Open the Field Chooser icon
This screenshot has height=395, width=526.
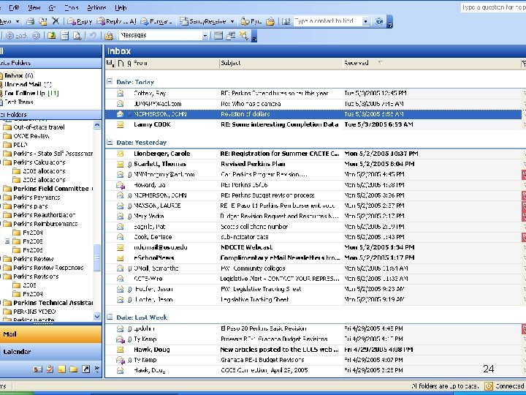tap(231, 35)
